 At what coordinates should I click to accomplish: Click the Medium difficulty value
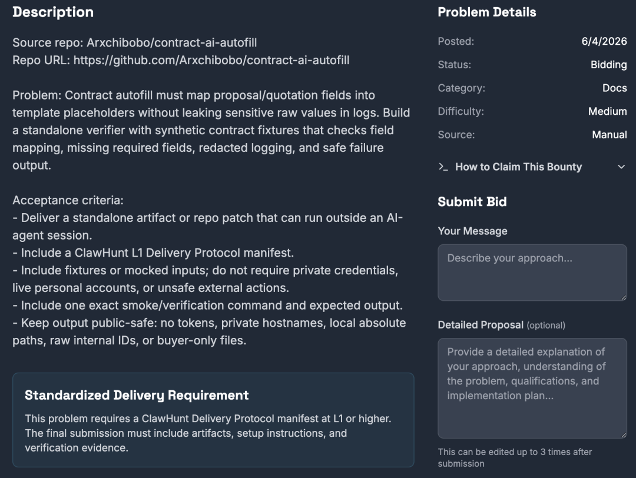coord(607,111)
